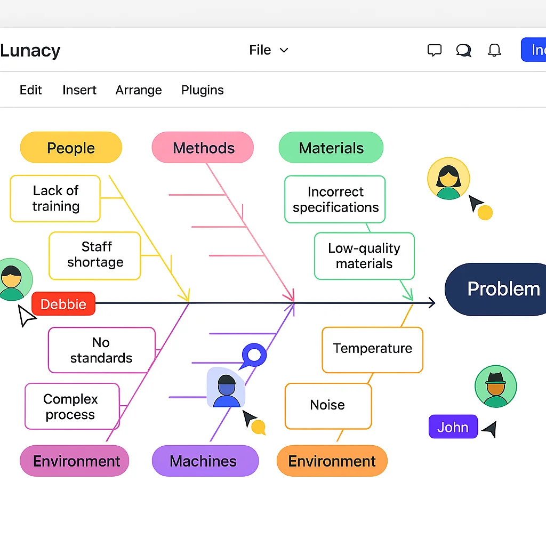The height and width of the screenshot is (546, 546).
Task: Click the yellow collaborator avatar near the top right
Action: [x=448, y=179]
